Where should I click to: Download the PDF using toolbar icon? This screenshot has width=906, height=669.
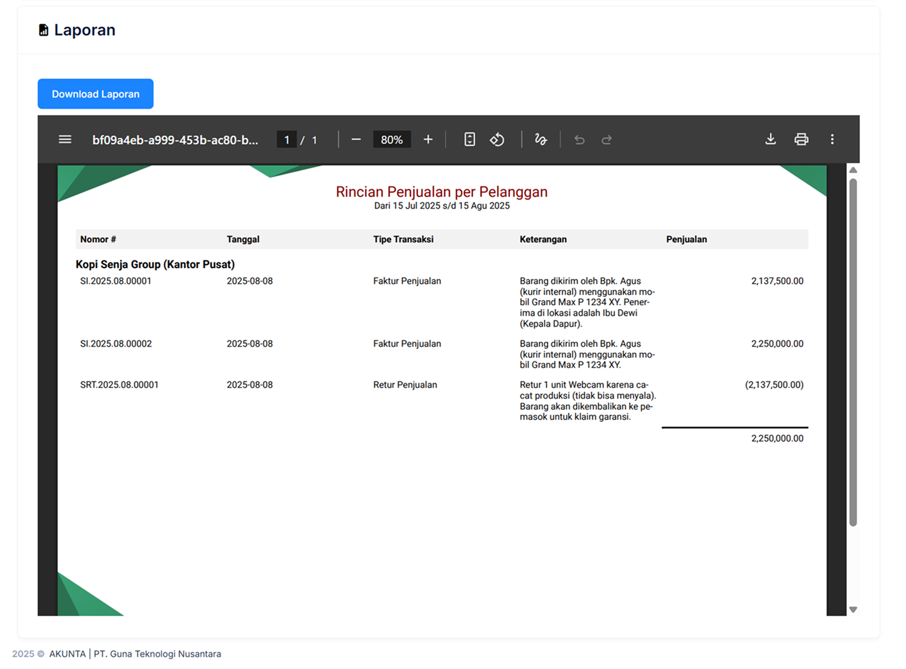click(x=770, y=140)
